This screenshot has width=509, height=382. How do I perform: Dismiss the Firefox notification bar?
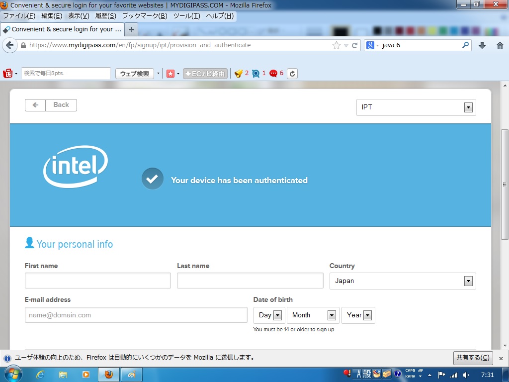(x=501, y=358)
